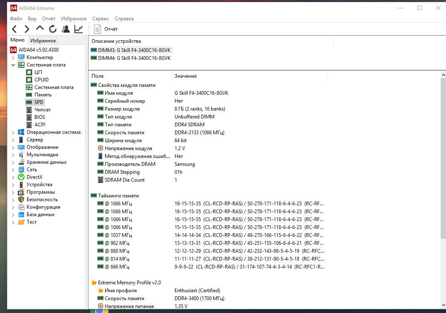Select the BIOS tree item
The width and height of the screenshot is (446, 313).
pyautogui.click(x=39, y=117)
